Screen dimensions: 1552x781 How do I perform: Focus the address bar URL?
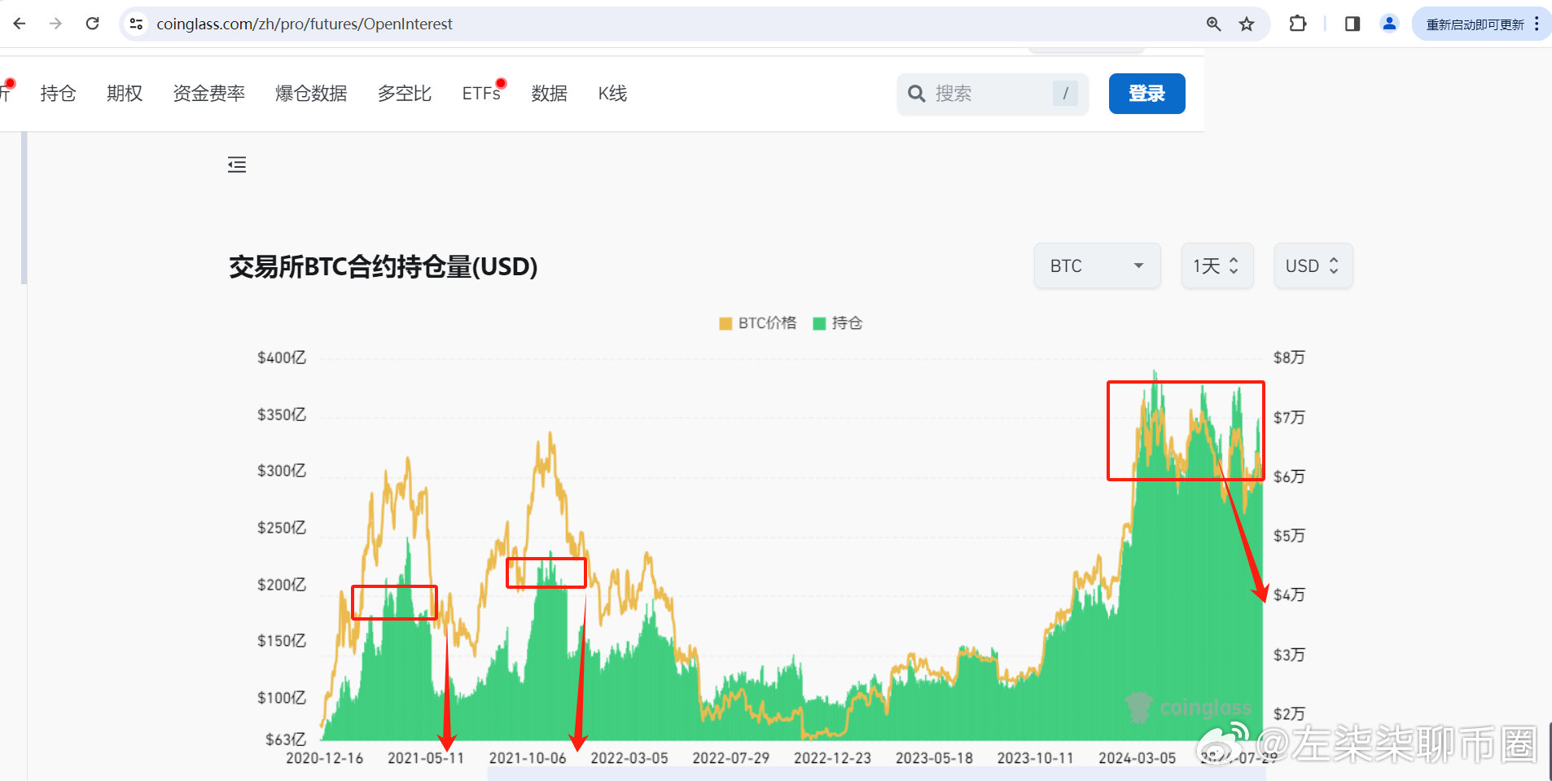pyautogui.click(x=305, y=24)
